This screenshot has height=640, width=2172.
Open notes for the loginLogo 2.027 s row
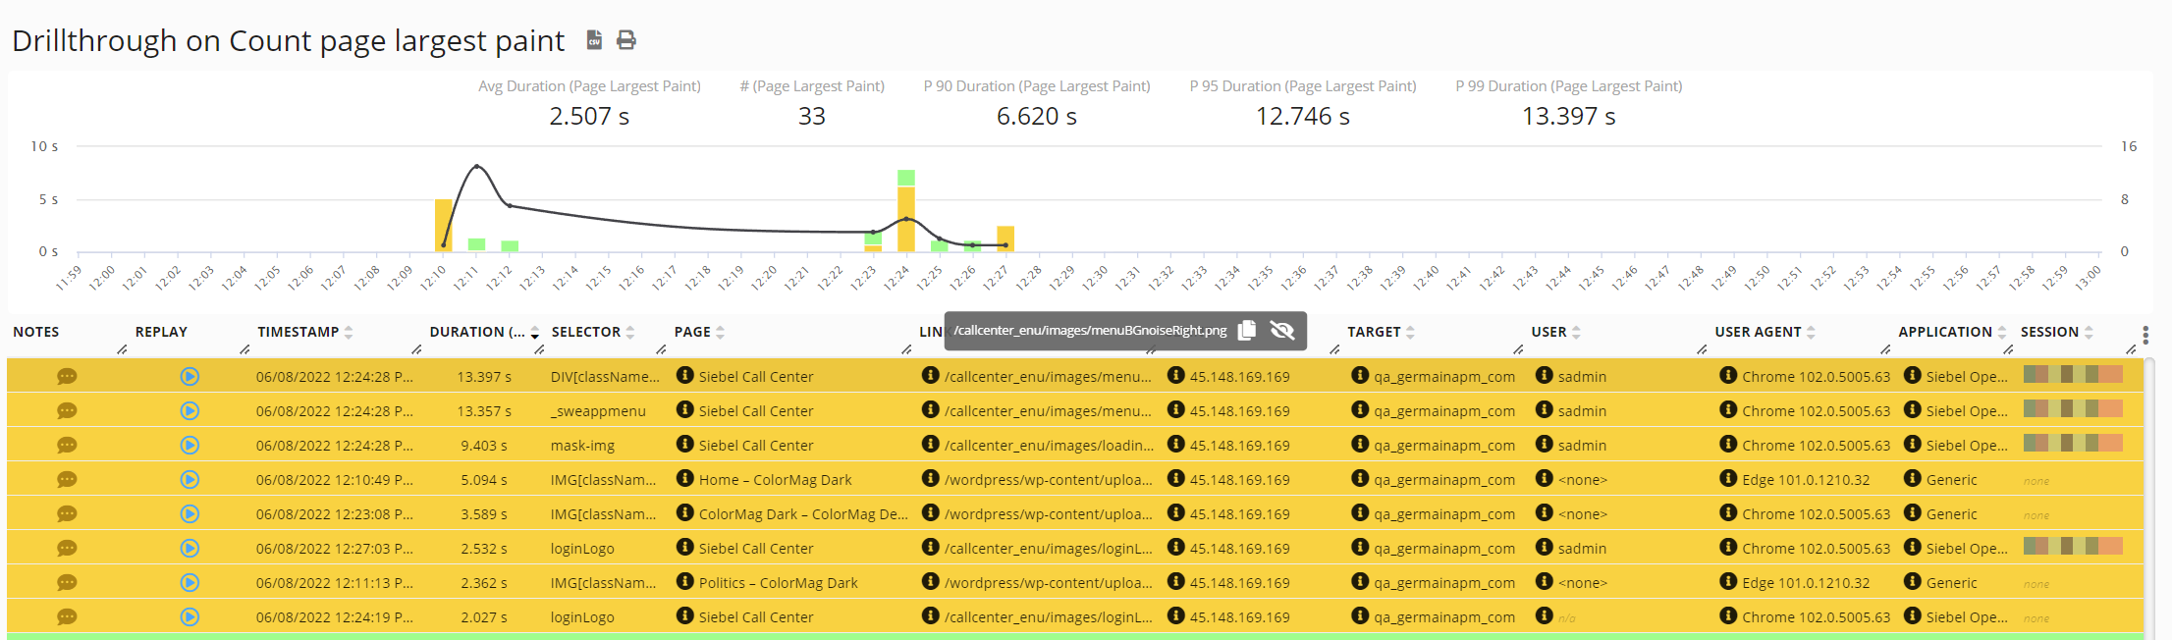[x=67, y=617]
